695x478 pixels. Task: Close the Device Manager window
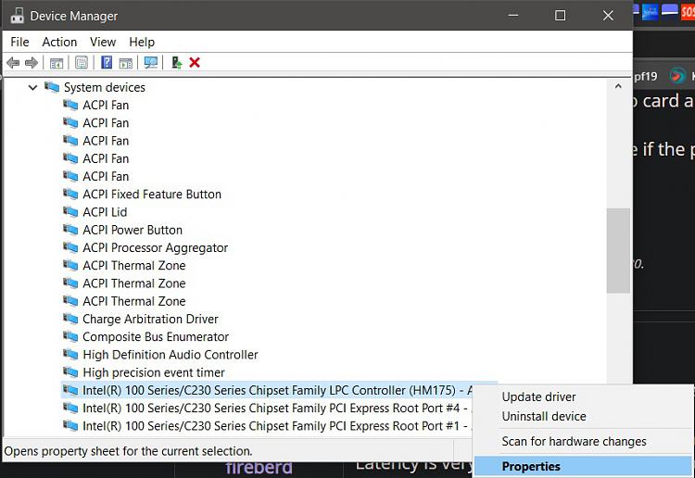[x=608, y=16]
